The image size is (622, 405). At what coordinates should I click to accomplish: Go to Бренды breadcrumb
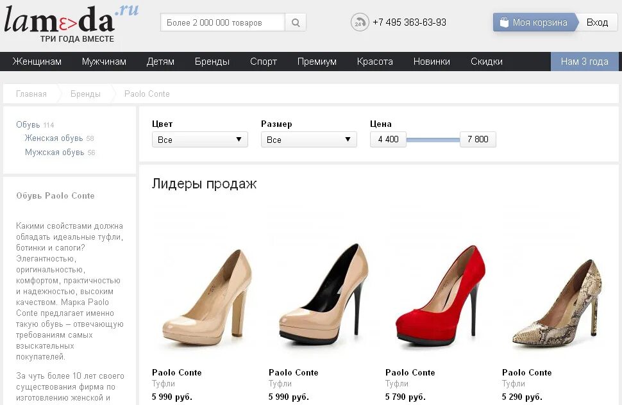point(85,94)
